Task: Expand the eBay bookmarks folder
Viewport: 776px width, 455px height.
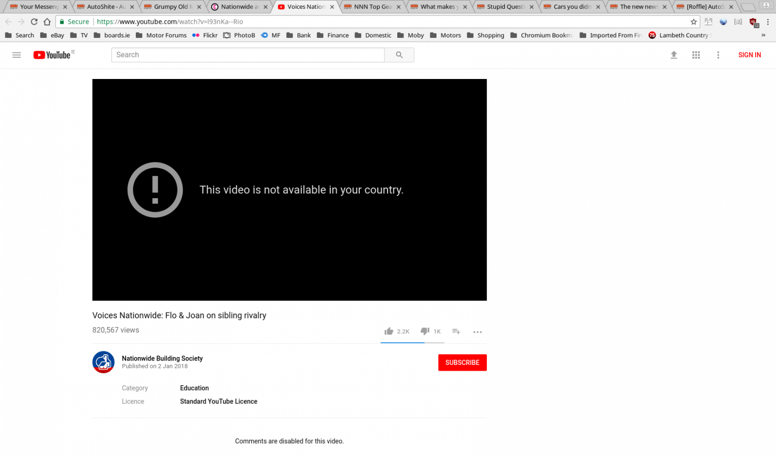Action: tap(52, 35)
